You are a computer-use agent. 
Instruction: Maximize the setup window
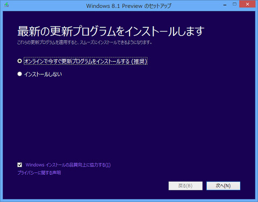(x=234, y=4)
